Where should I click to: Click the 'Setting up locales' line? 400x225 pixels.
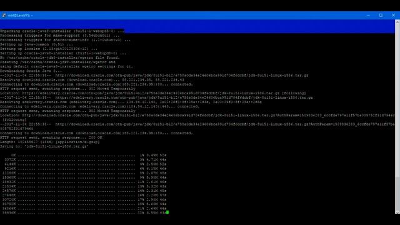pyautogui.click(x=49, y=49)
